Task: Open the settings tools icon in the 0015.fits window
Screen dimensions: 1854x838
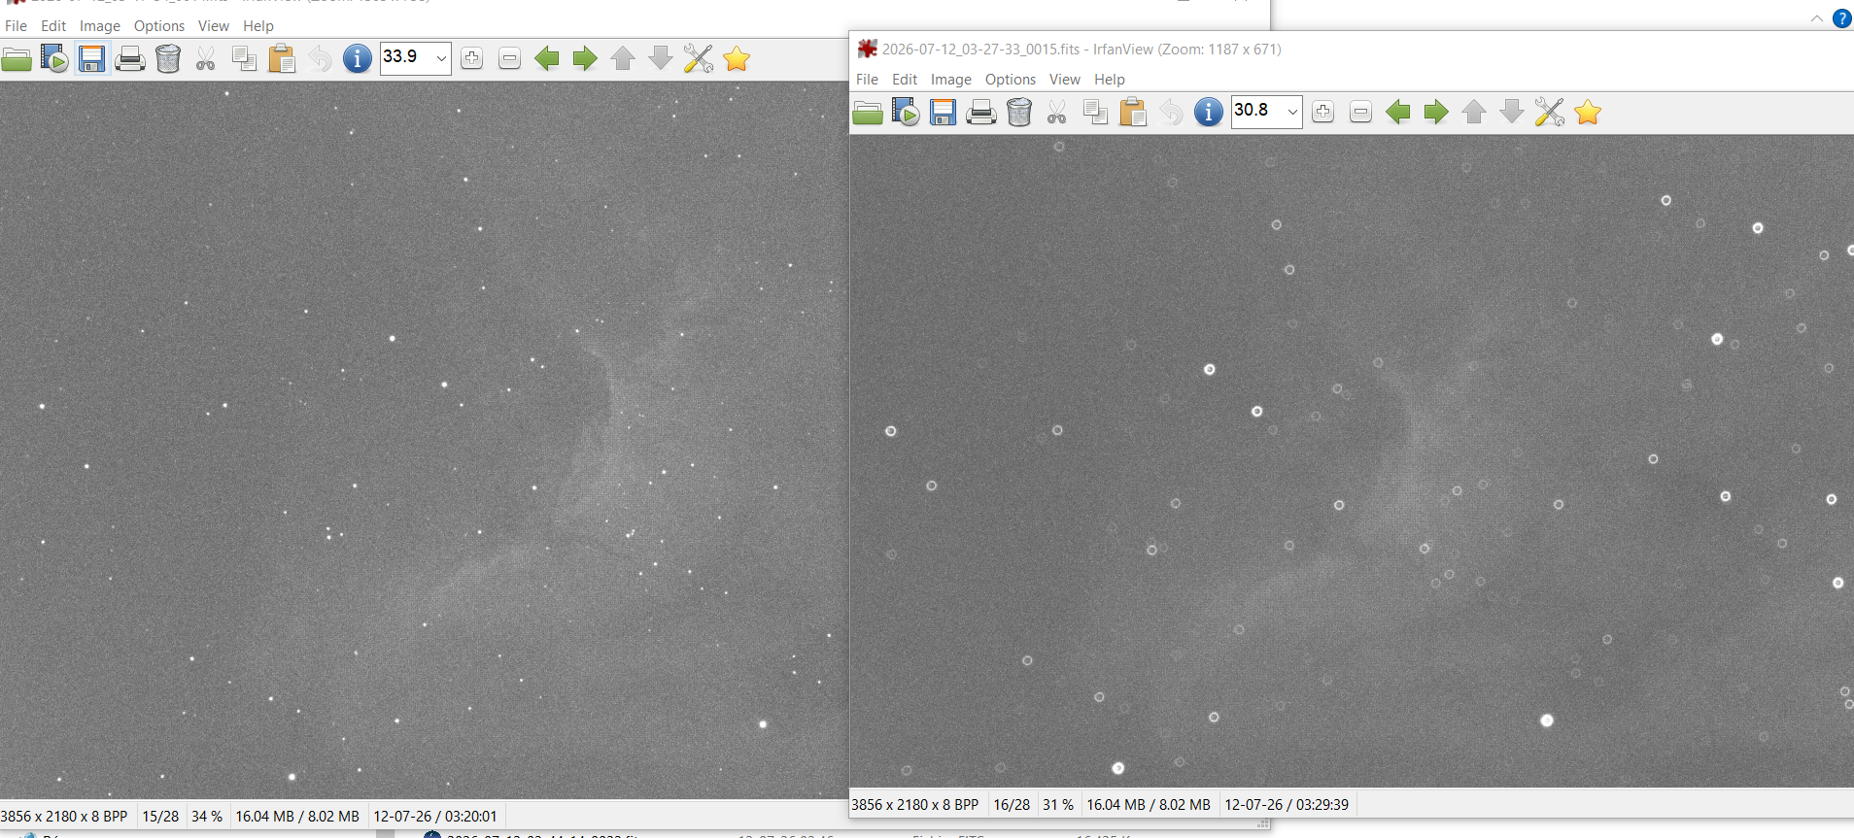Action: pos(1550,113)
